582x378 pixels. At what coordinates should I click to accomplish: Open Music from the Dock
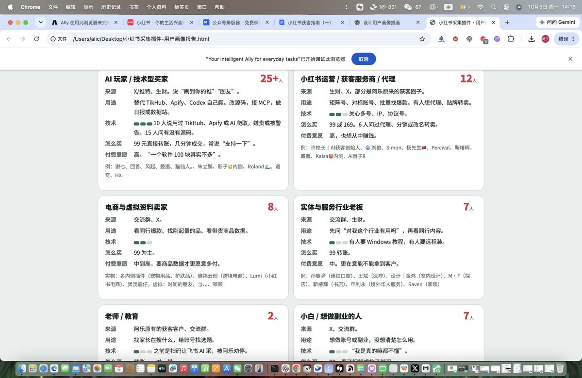(183, 368)
